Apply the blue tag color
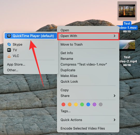Image resolution: width=140 pixels, height=135 pixels. click(88, 104)
